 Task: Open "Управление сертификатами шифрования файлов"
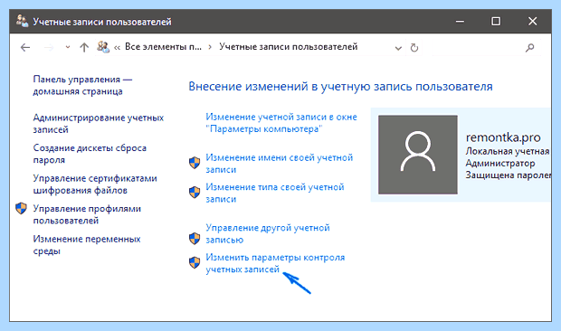95,184
